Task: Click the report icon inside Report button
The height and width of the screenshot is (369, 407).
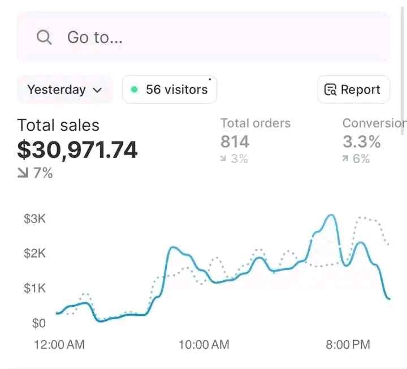Action: point(330,89)
